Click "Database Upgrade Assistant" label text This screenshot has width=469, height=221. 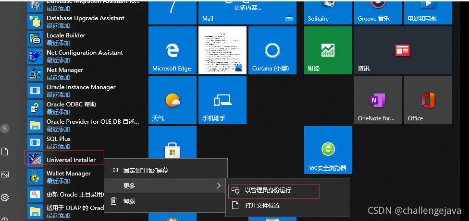pos(86,18)
